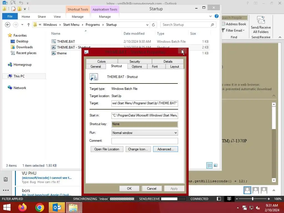The width and height of the screenshot is (284, 213).
Task: Select Manage under Application Tools
Action: (105, 16)
